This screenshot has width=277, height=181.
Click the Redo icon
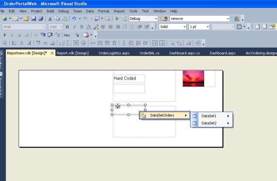click(85, 19)
